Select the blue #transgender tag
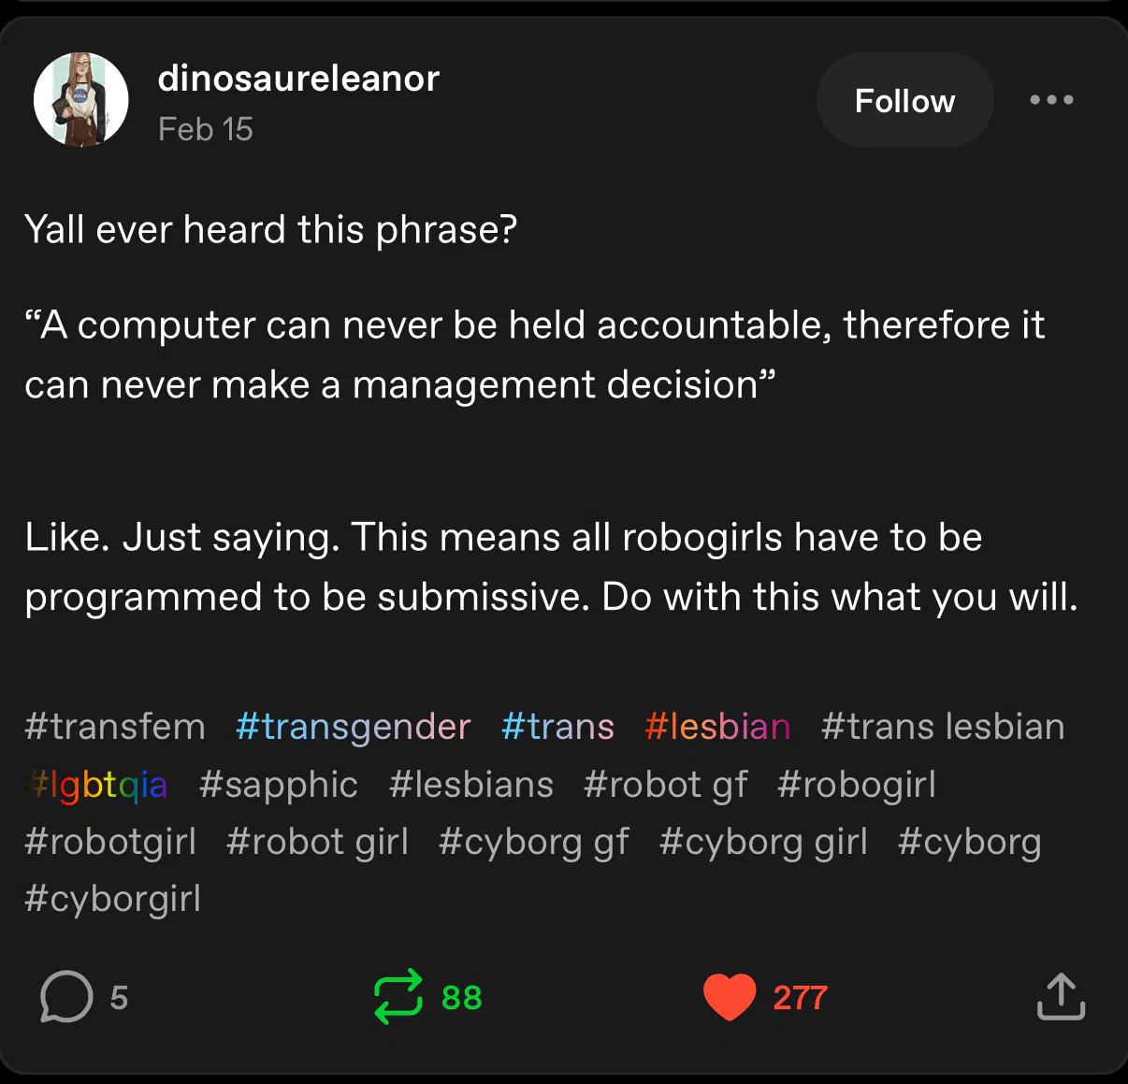Image resolution: width=1128 pixels, height=1084 pixels. click(353, 727)
